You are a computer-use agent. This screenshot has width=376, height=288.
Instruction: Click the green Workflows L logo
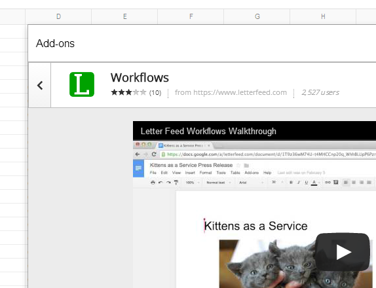tap(82, 84)
